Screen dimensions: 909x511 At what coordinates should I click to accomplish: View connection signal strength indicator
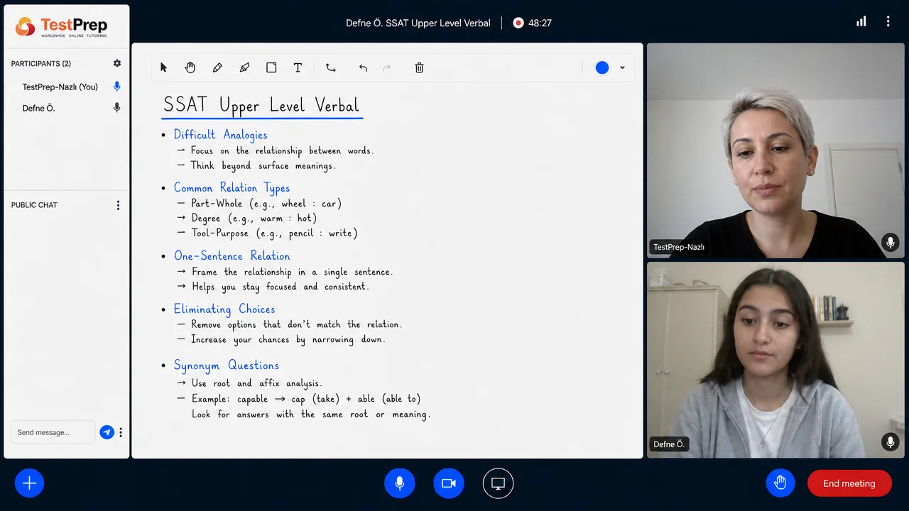click(x=861, y=22)
